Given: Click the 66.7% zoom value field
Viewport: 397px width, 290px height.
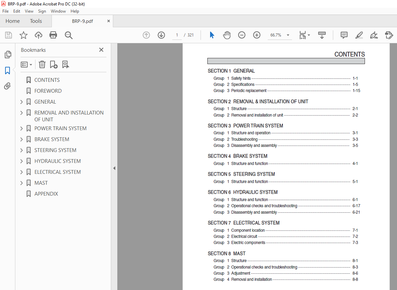Looking at the screenshot, I should [276, 35].
